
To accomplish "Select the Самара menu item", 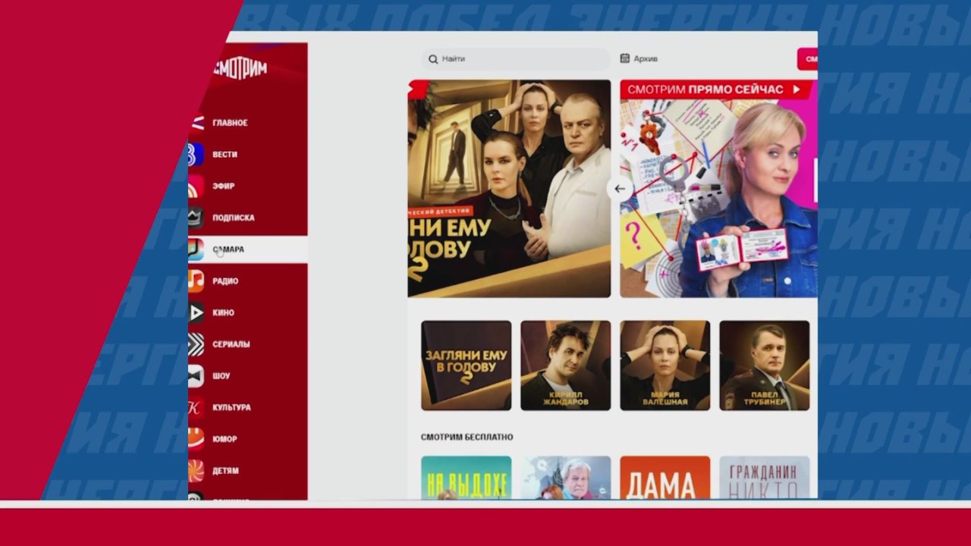I will tap(228, 249).
